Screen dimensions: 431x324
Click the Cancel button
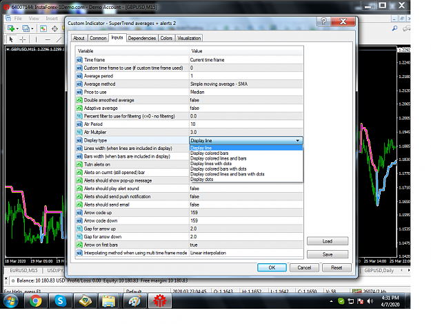point(304,267)
